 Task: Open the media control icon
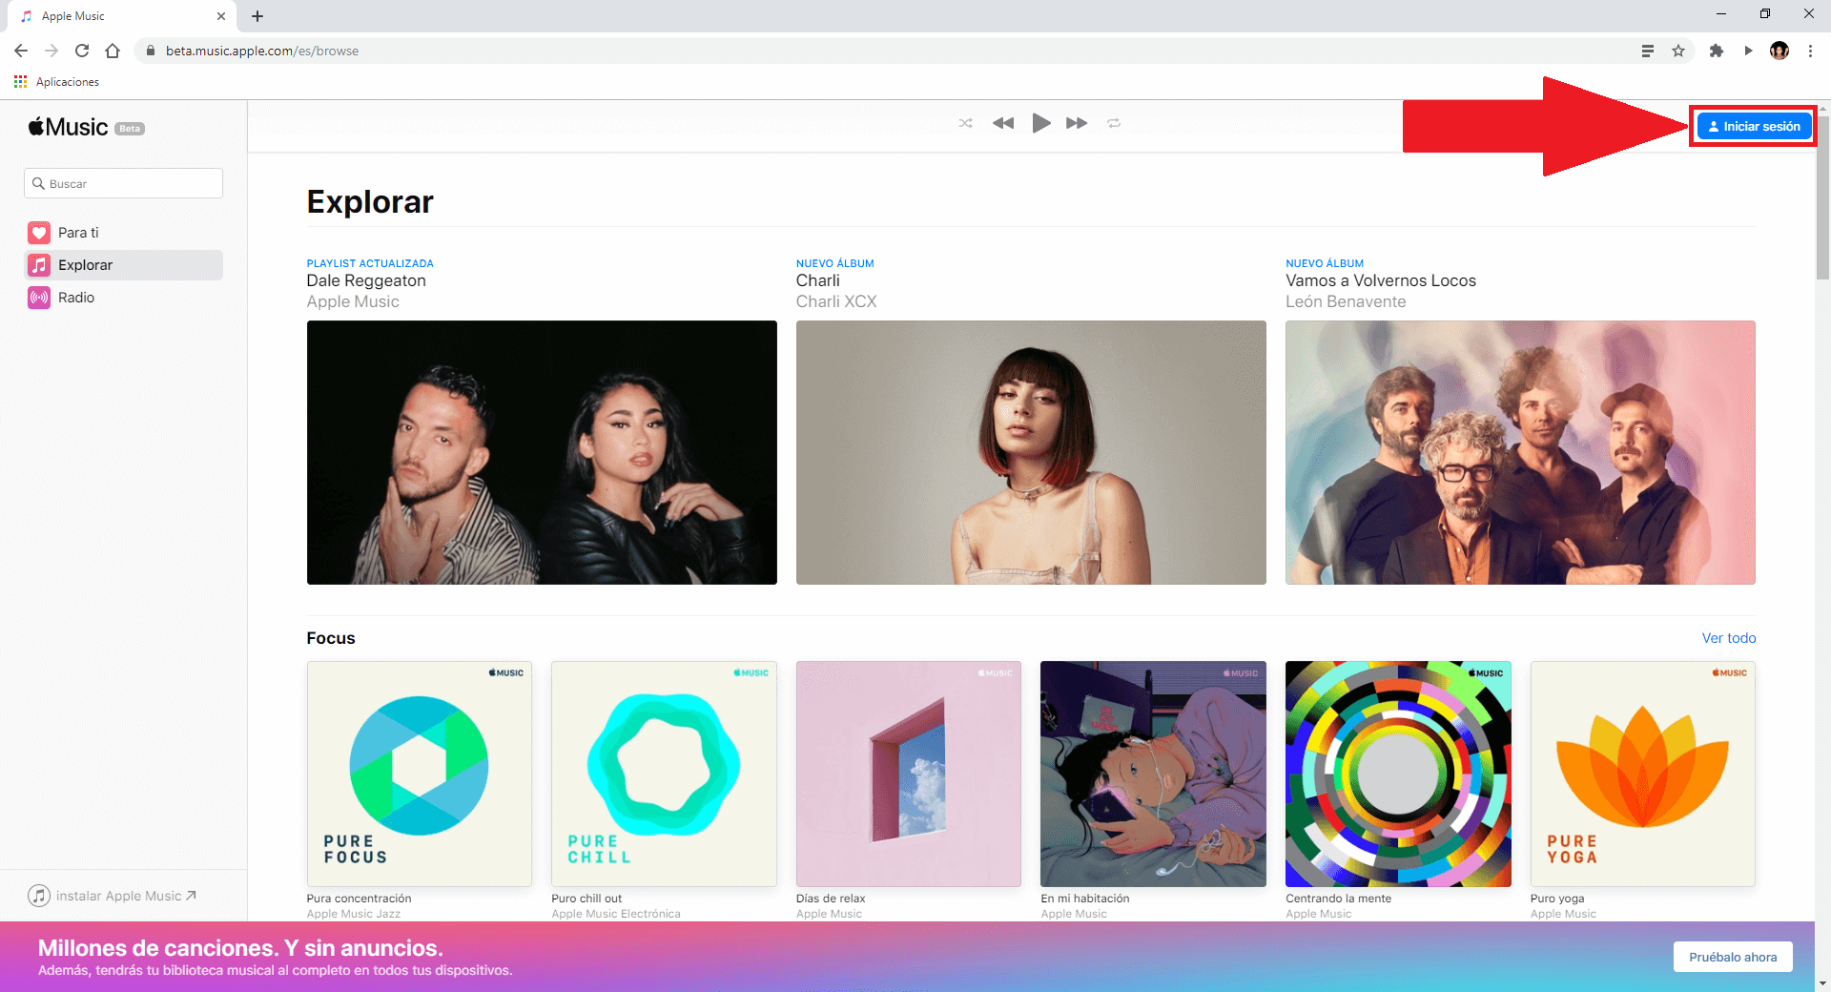1748,51
